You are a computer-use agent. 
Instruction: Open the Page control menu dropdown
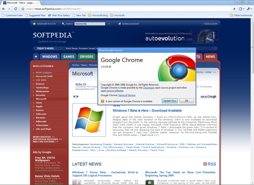point(242,9)
